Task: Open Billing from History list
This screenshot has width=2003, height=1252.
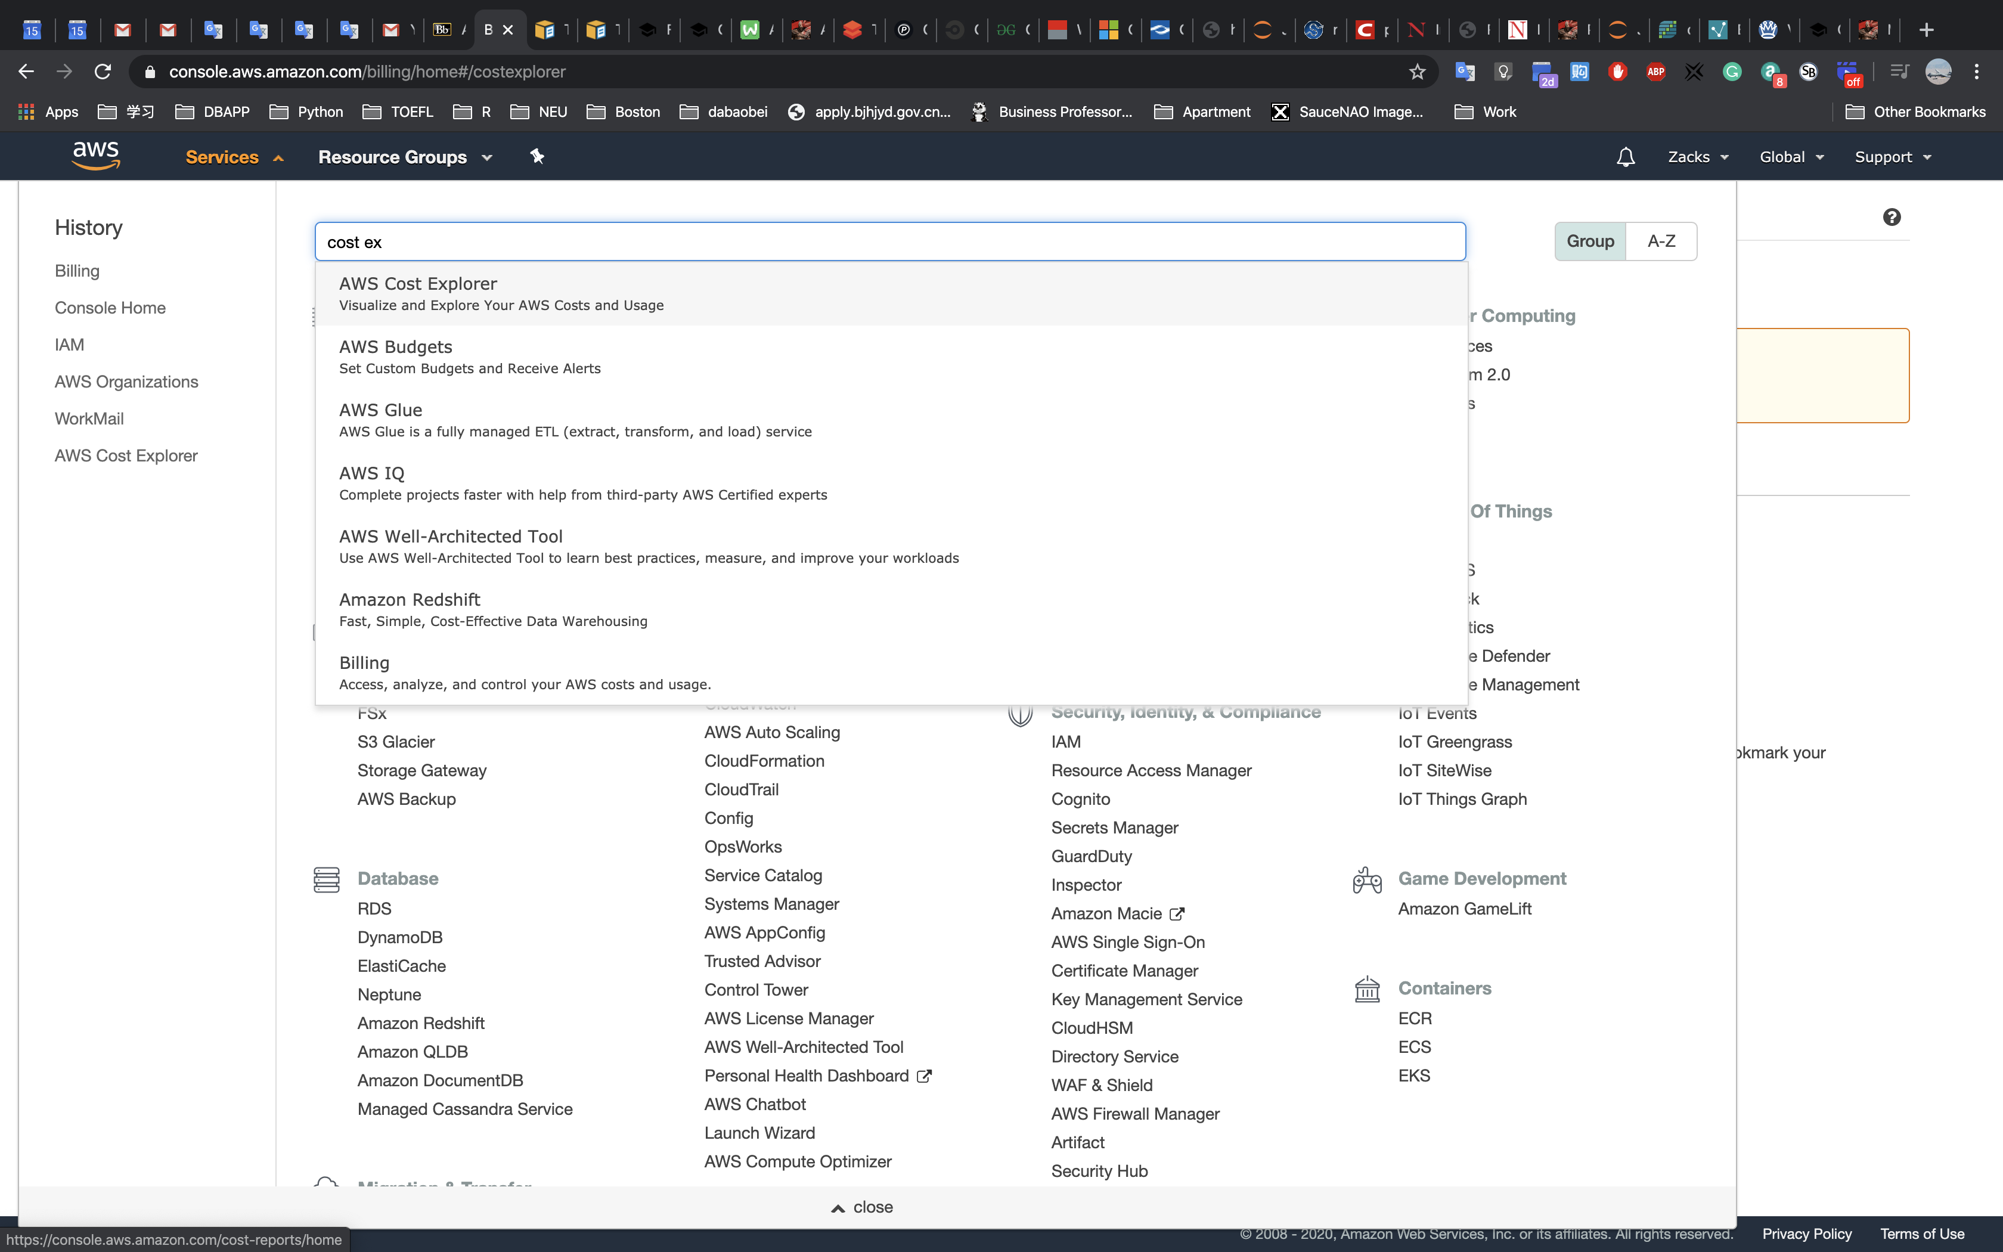Action: (77, 271)
